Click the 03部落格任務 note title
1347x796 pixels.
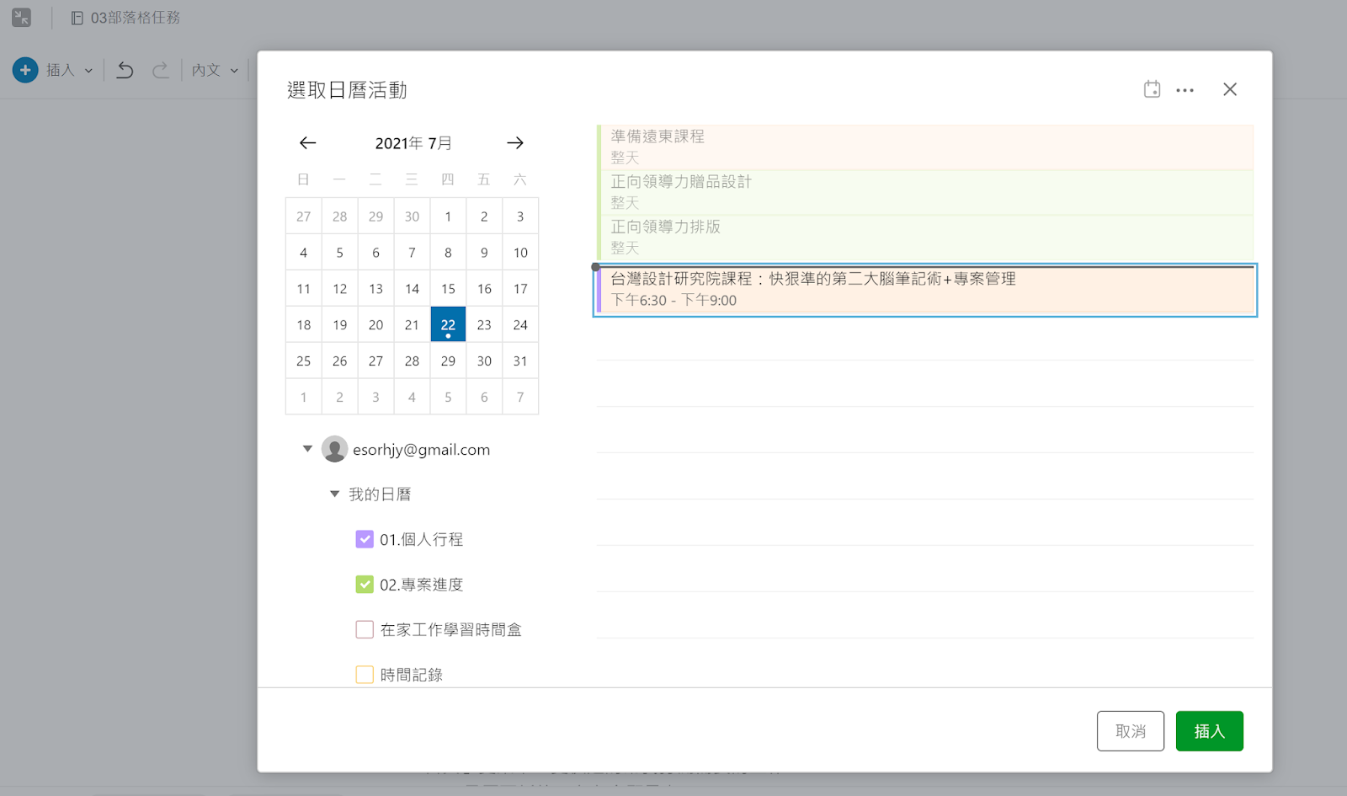click(136, 18)
